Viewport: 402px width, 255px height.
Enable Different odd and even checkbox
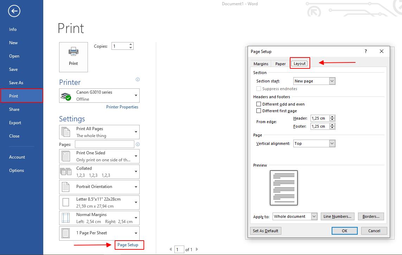(259, 104)
